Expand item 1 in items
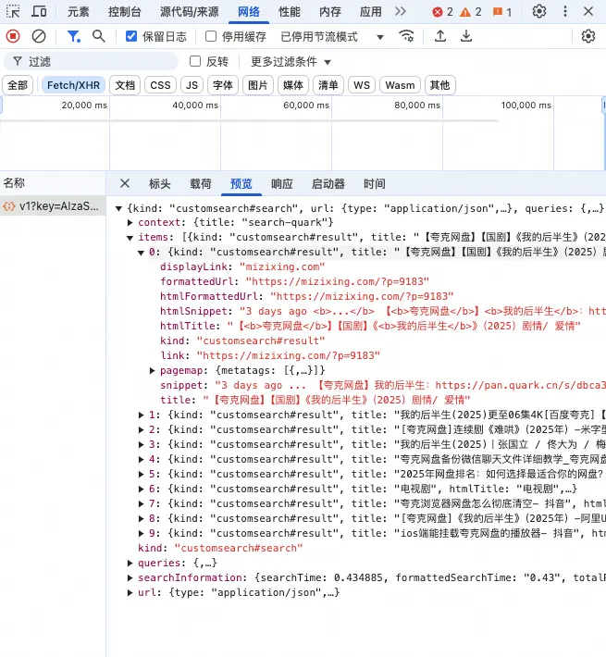The height and width of the screenshot is (657, 606). 142,415
